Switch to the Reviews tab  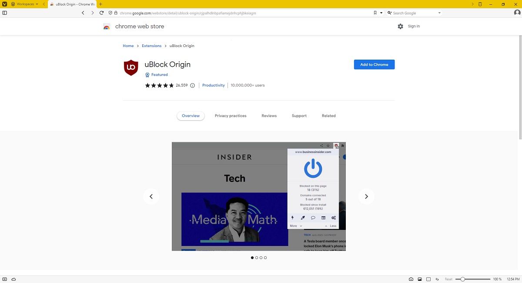[269, 116]
